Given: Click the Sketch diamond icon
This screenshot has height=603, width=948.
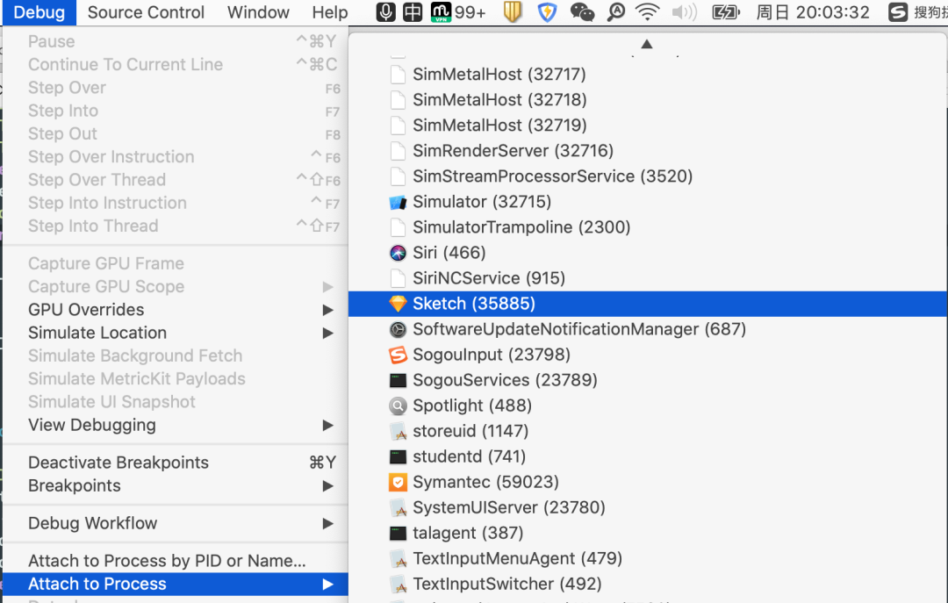Looking at the screenshot, I should [398, 304].
